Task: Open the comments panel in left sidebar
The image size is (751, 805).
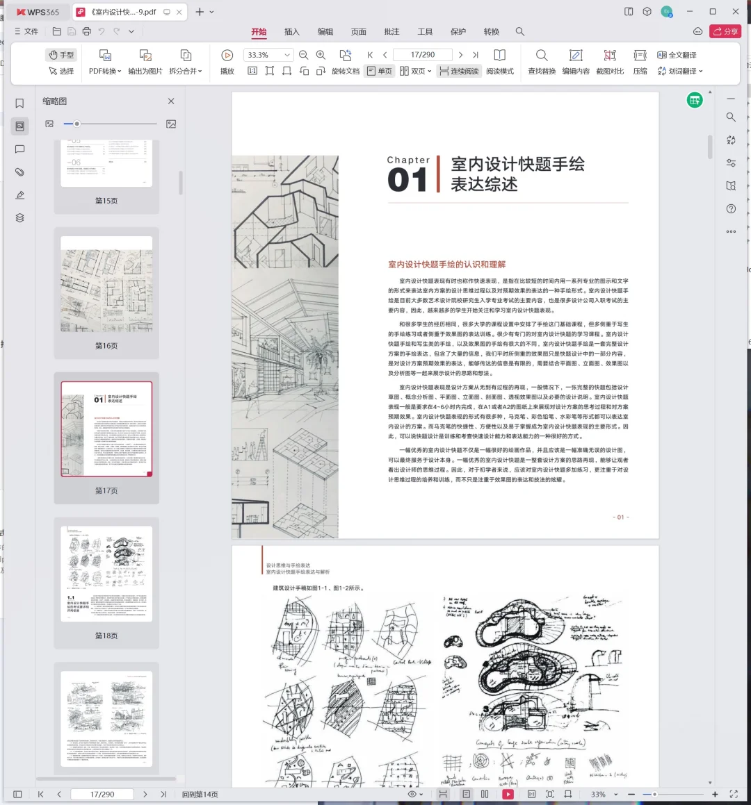Action: point(19,149)
